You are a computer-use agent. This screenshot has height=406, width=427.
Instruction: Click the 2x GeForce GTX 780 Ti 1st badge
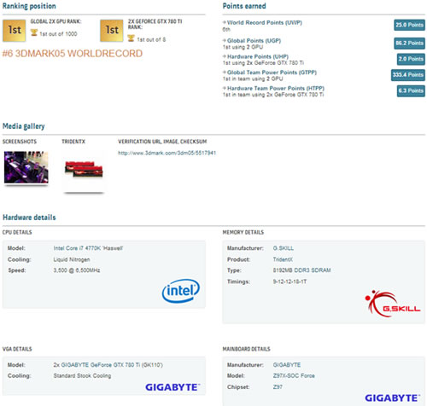pyautogui.click(x=112, y=30)
